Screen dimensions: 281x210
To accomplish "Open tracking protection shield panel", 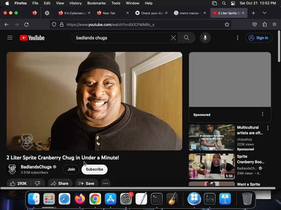I will pyautogui.click(x=54, y=24).
